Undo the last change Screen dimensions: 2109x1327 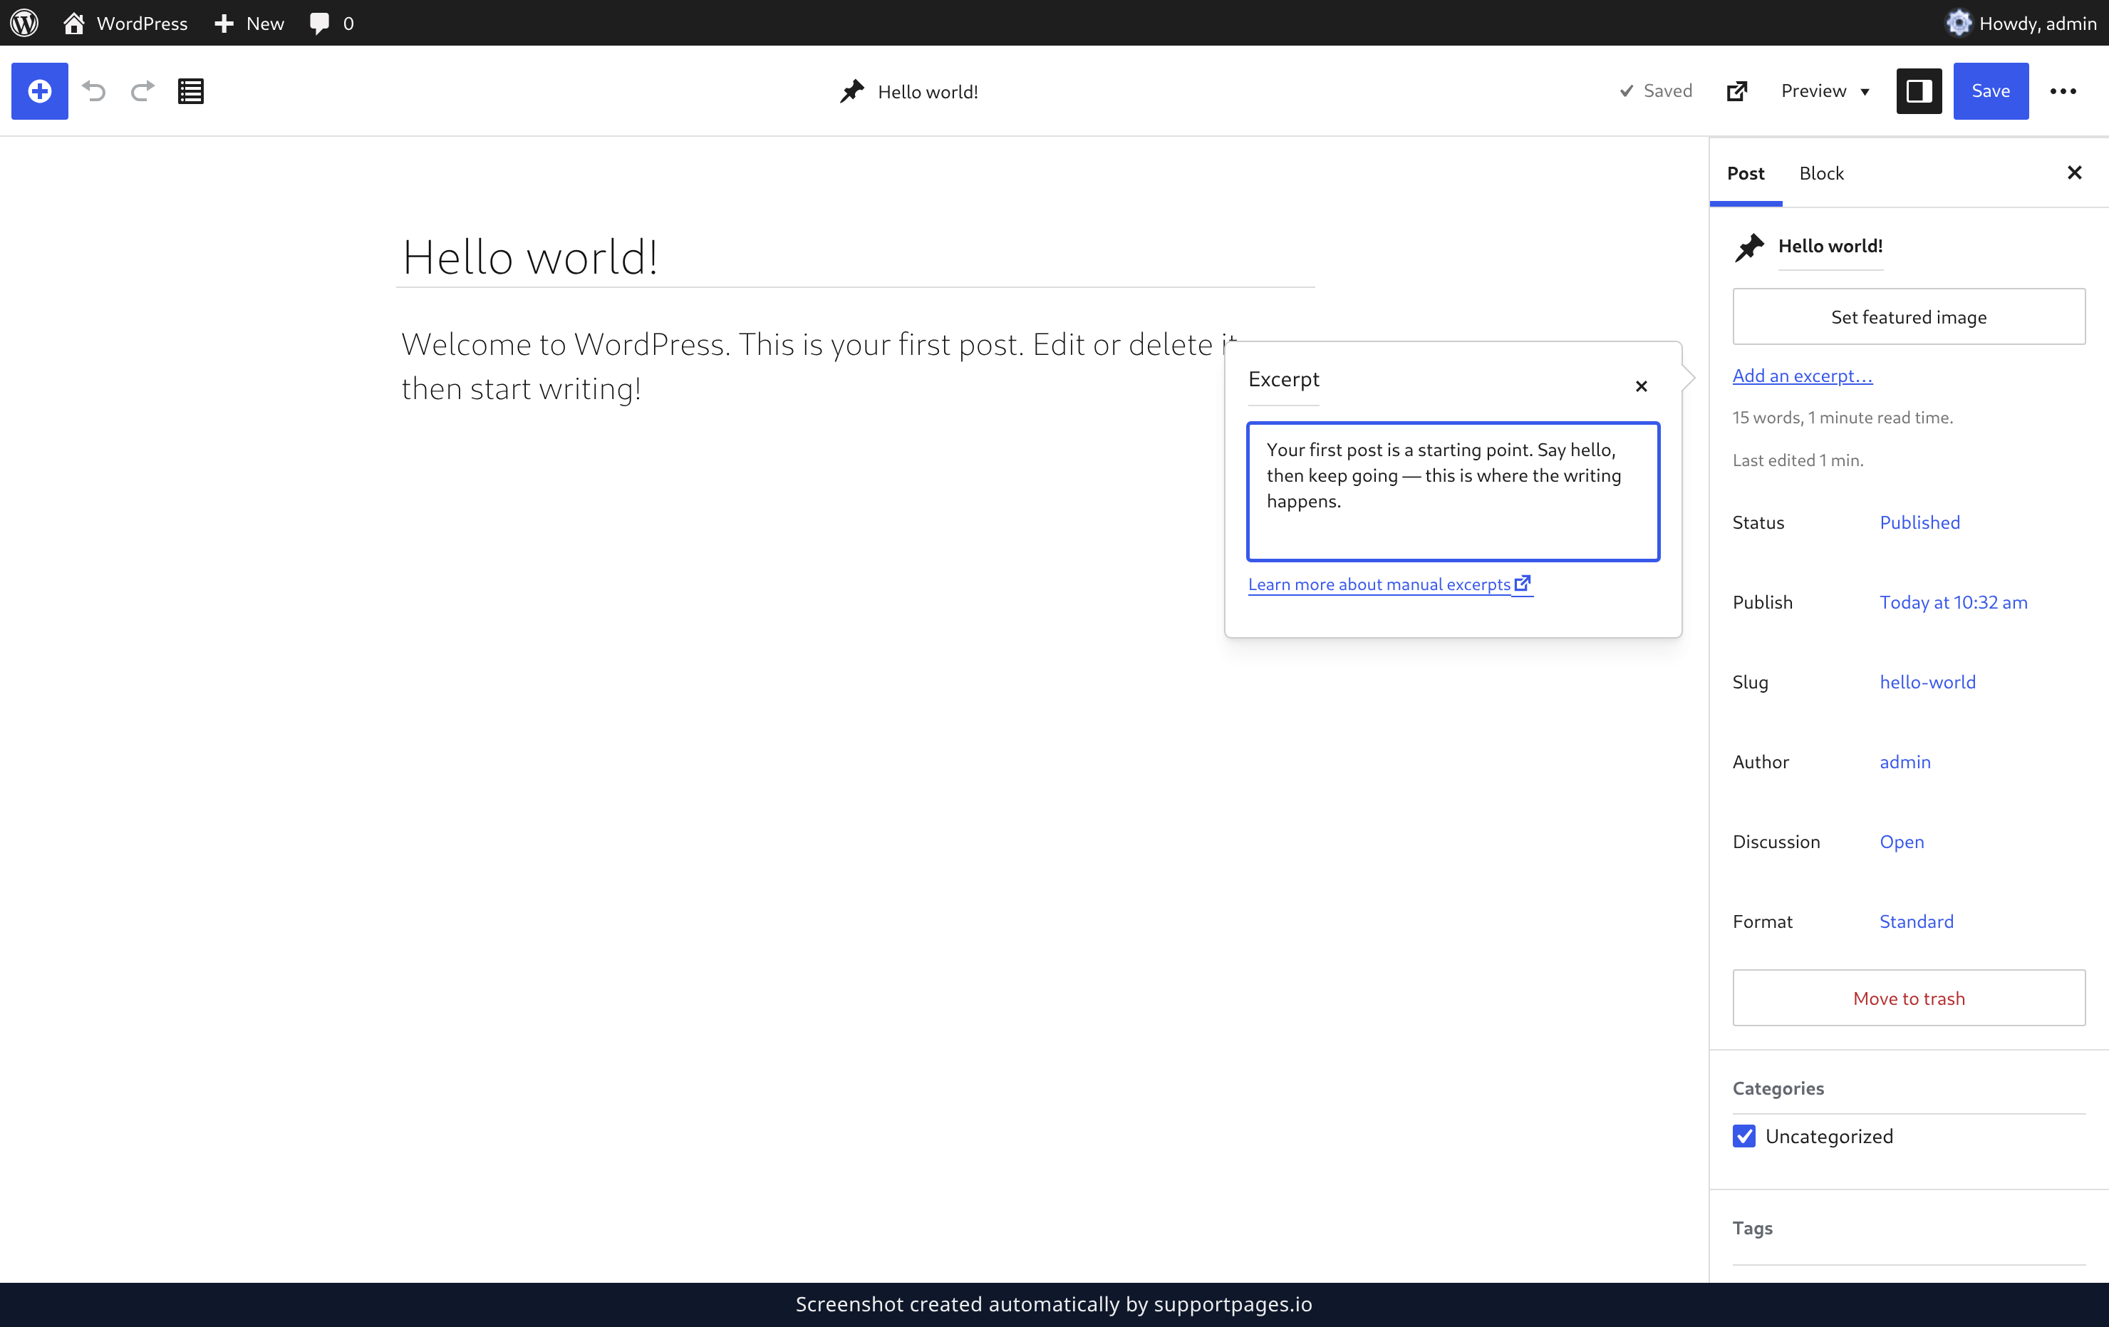click(x=94, y=91)
